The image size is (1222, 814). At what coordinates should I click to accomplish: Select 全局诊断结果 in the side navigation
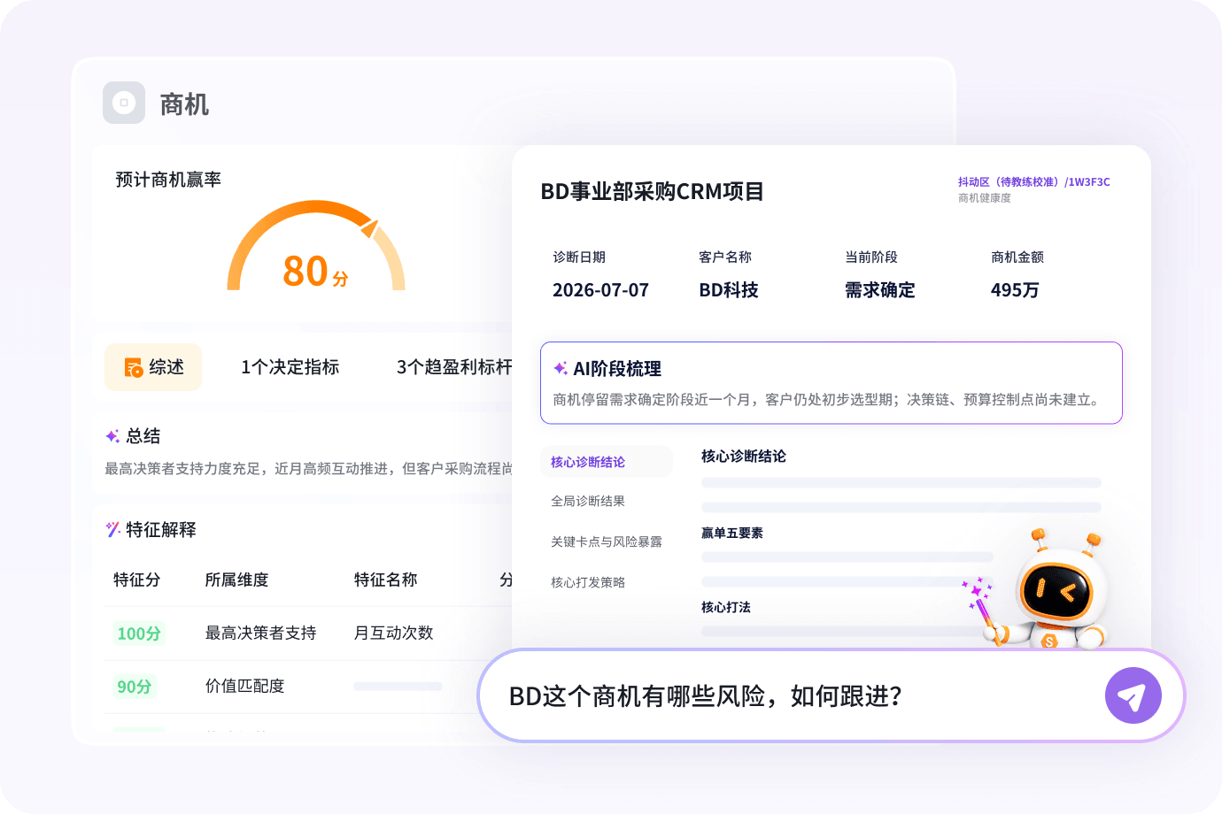[588, 501]
